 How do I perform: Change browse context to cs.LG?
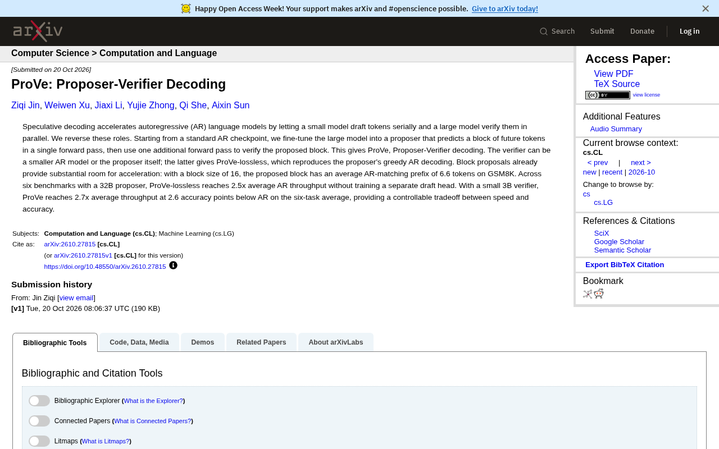click(x=603, y=203)
